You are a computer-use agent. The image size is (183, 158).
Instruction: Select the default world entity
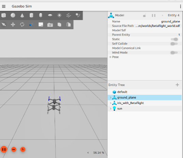(x=145, y=92)
